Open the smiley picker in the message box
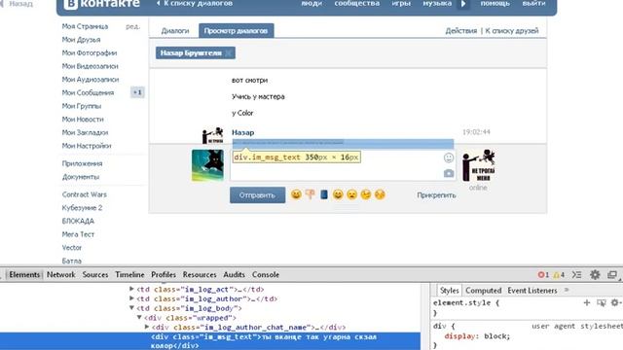Viewport: 623px width, 350px height. (x=449, y=157)
